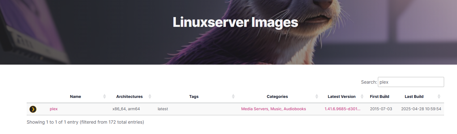Sort table by Last Build column
457x134 pixels.
point(414,97)
